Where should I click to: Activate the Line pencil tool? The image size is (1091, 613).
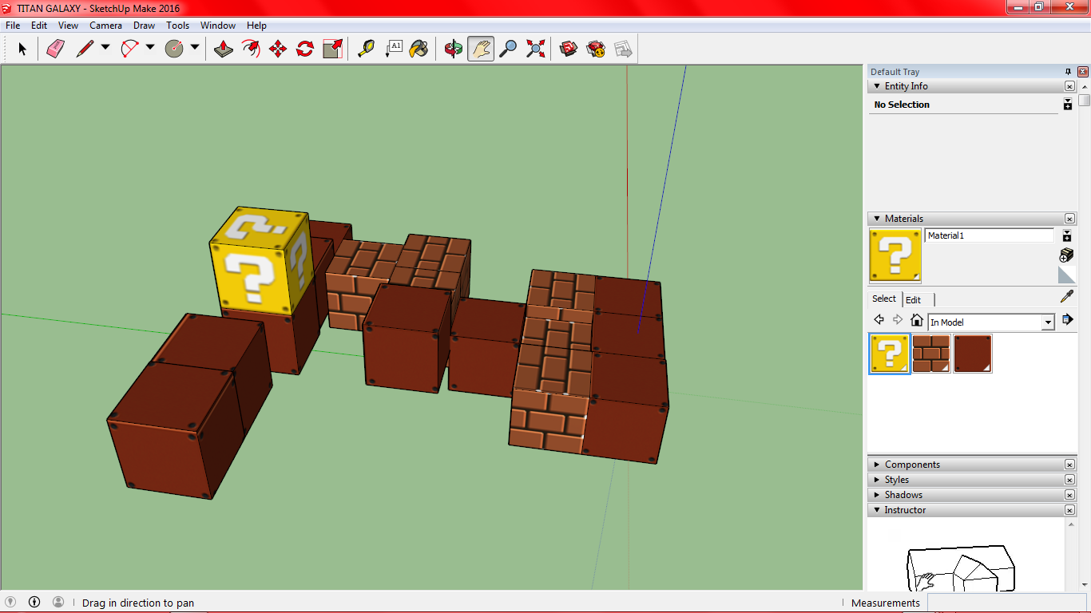point(85,49)
